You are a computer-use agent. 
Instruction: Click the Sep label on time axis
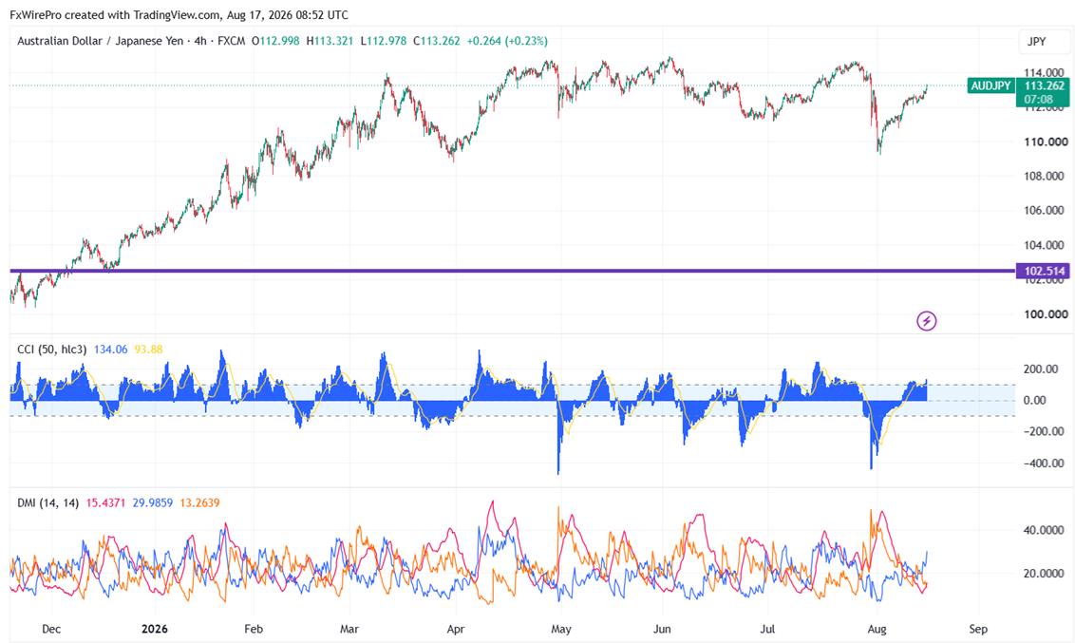pyautogui.click(x=978, y=629)
